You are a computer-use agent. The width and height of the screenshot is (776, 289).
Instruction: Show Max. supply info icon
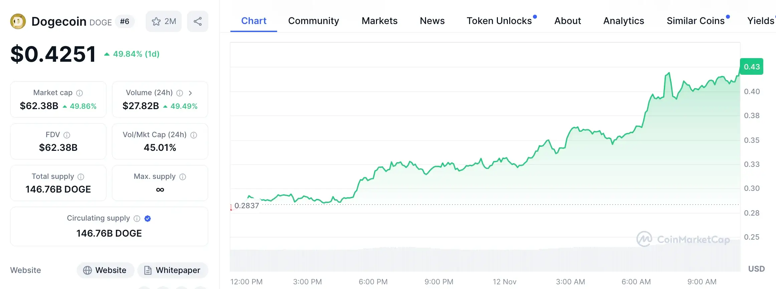183,177
